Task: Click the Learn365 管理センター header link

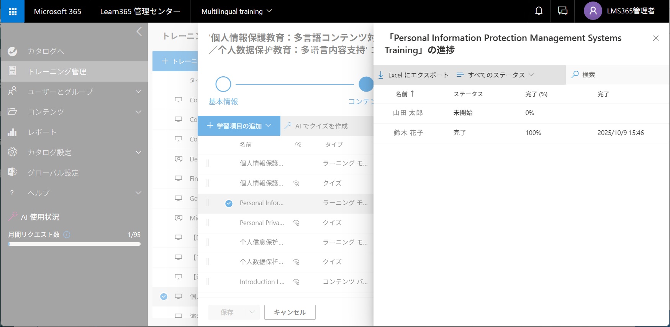Action: 140,11
